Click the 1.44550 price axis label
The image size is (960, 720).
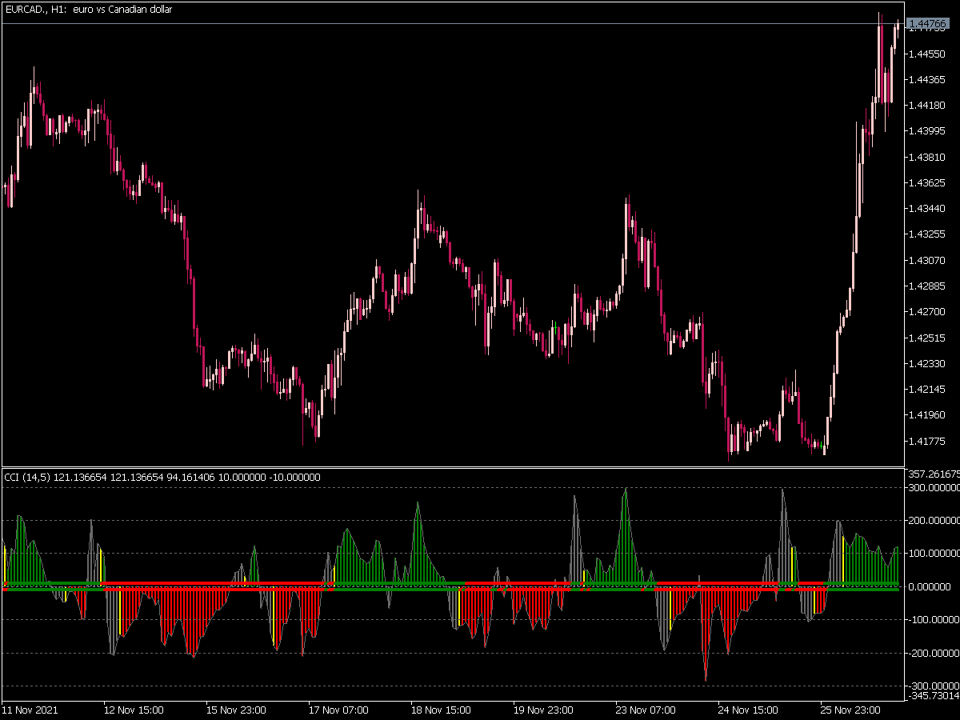click(x=928, y=54)
